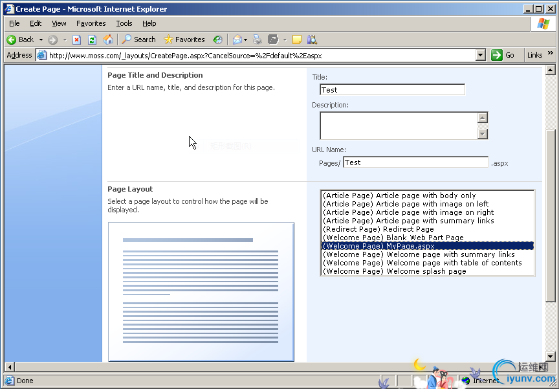
Task: Expand the address bar URL dropdown
Action: point(480,55)
